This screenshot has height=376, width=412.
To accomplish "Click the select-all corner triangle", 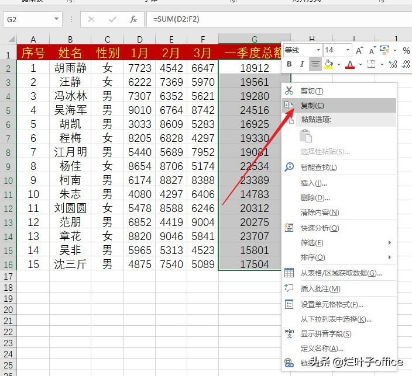I will click(x=11, y=39).
